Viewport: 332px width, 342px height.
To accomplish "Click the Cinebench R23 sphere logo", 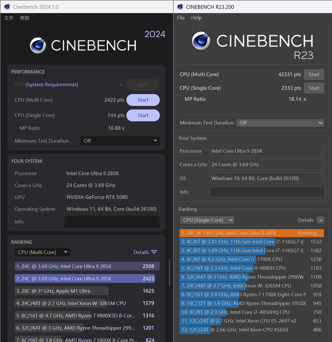I will (x=201, y=41).
